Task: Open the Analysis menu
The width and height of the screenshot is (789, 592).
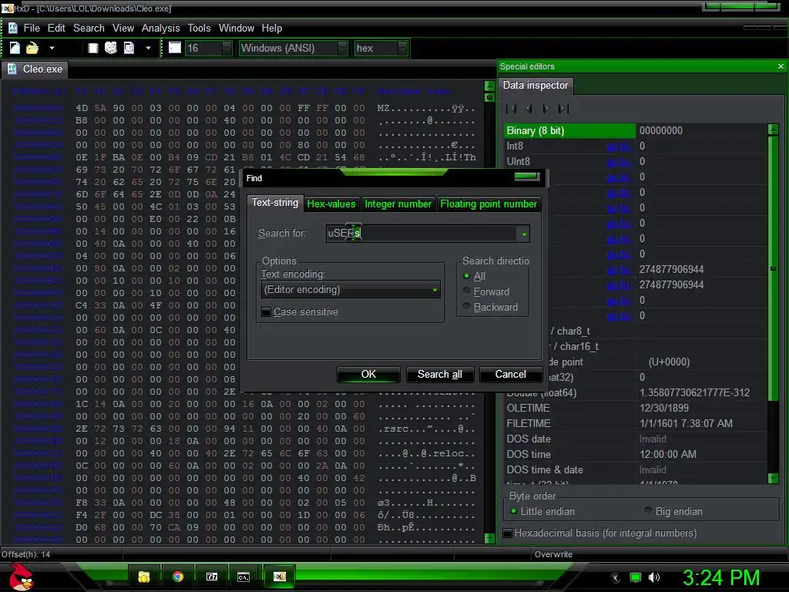Action: 160,29
